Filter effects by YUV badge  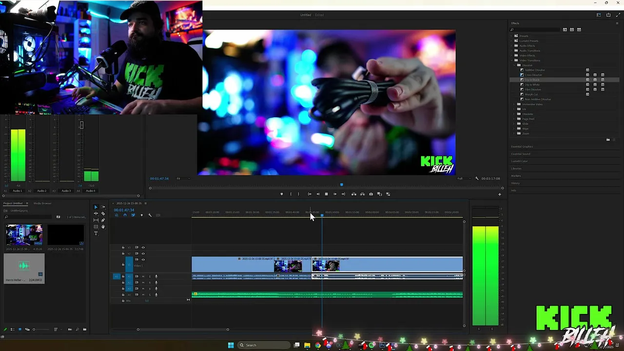tap(579, 30)
